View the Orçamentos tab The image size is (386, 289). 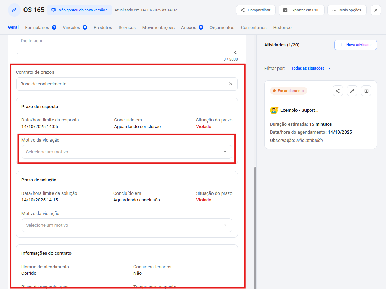pyautogui.click(x=222, y=27)
